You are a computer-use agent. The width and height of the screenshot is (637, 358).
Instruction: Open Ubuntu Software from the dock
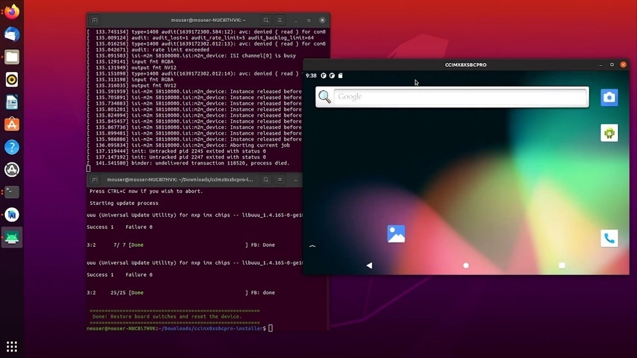point(11,124)
